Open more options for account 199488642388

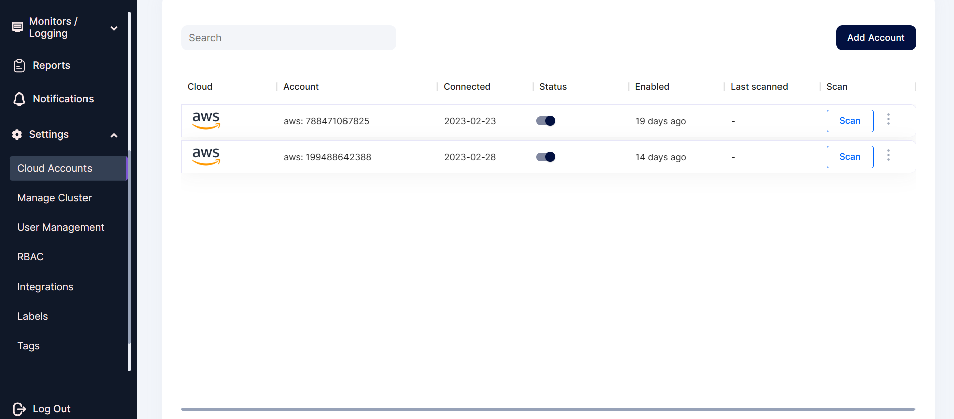[888, 155]
